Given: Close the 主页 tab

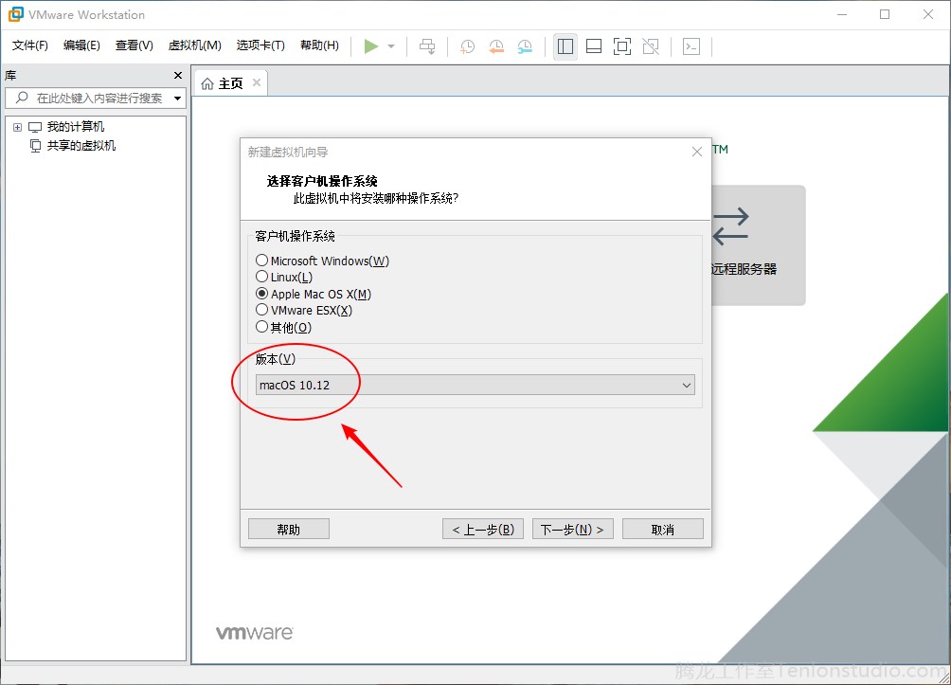Looking at the screenshot, I should tap(257, 82).
